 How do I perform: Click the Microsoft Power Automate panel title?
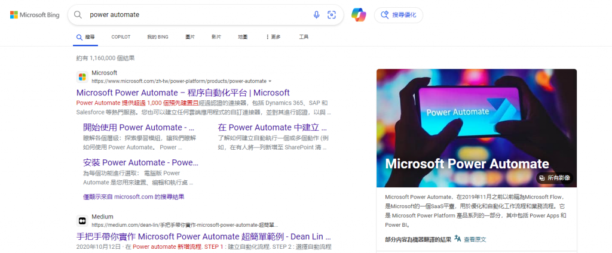coord(467,163)
